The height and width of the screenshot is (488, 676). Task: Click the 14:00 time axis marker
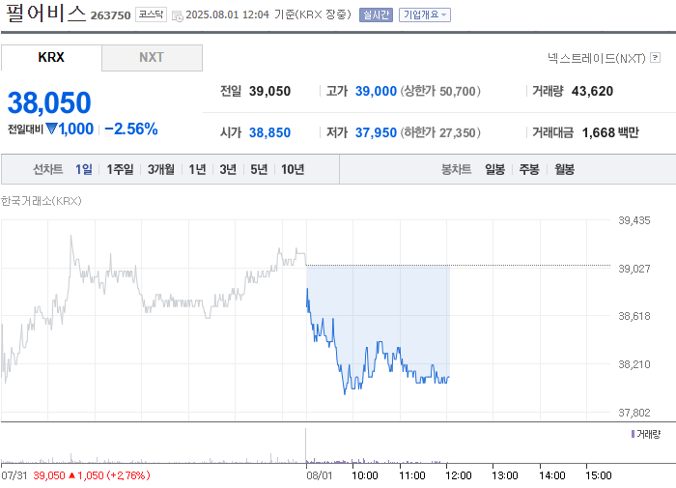[551, 475]
